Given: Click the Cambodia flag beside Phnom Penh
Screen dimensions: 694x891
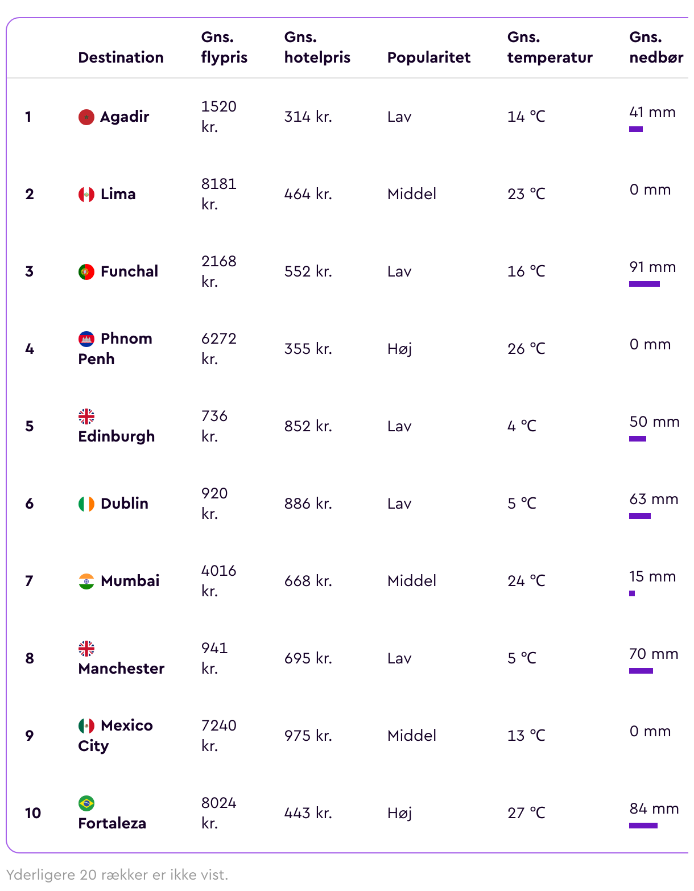Looking at the screenshot, I should point(86,339).
